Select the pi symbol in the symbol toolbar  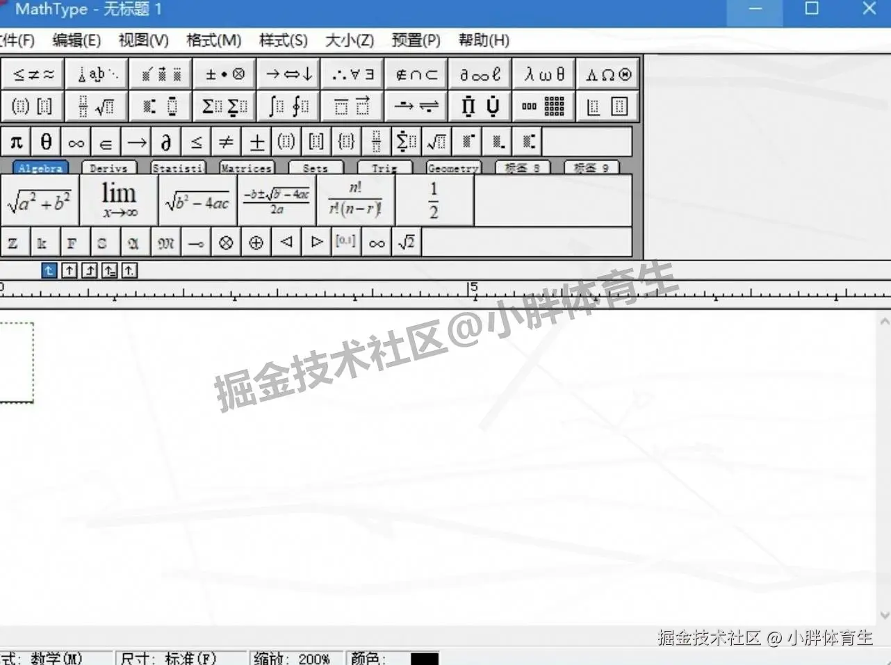(x=16, y=142)
